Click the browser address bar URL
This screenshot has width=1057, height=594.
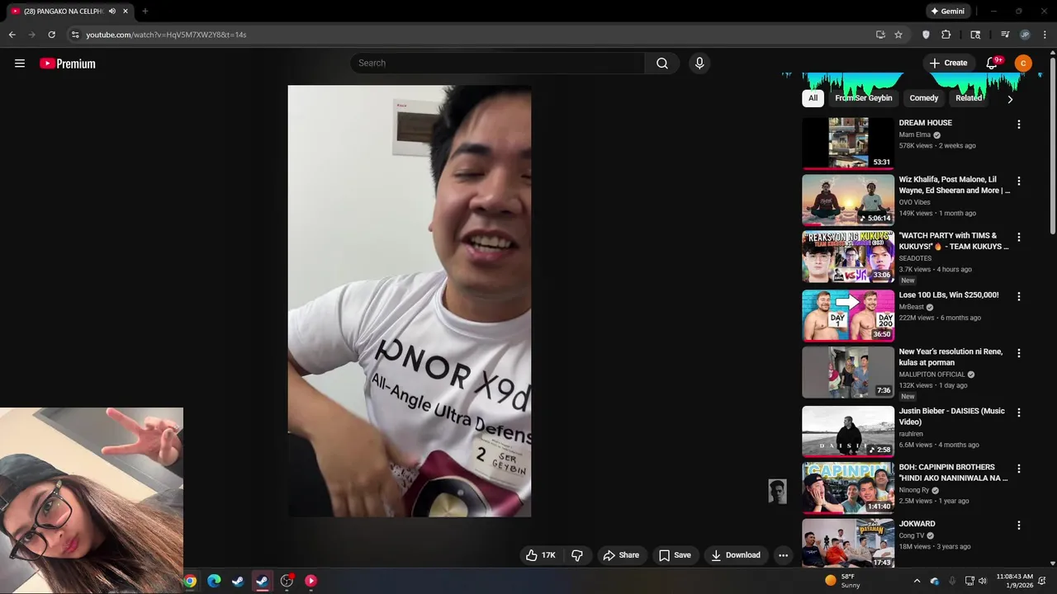(x=166, y=35)
